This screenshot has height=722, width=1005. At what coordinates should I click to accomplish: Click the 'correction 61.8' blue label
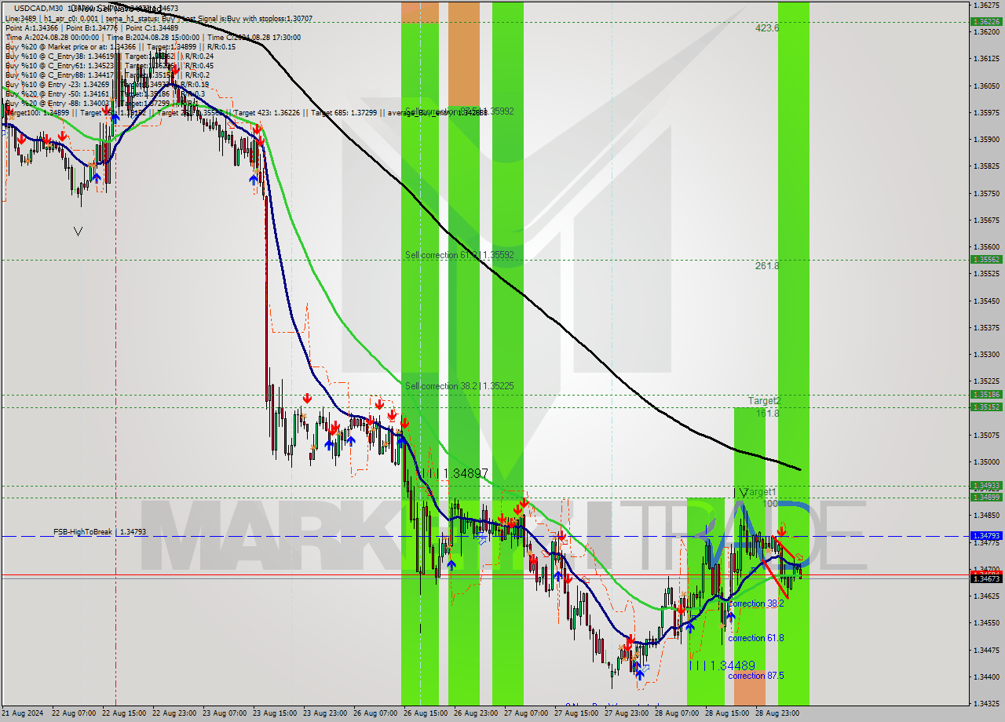[x=755, y=638]
